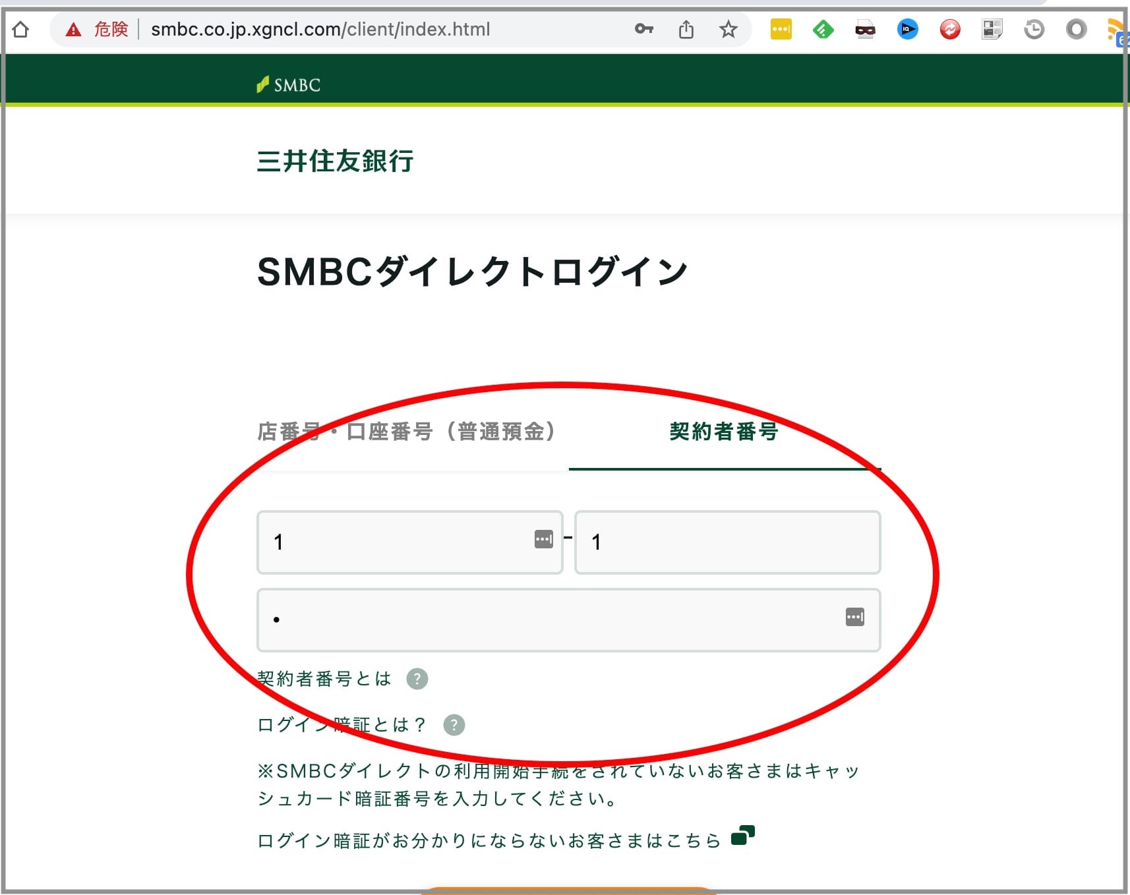Open the newspaper-style extension icon
This screenshot has width=1130, height=895.
(992, 29)
